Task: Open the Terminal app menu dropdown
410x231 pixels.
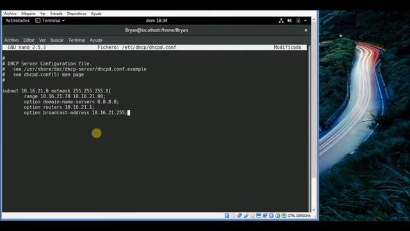Action: (x=50, y=21)
